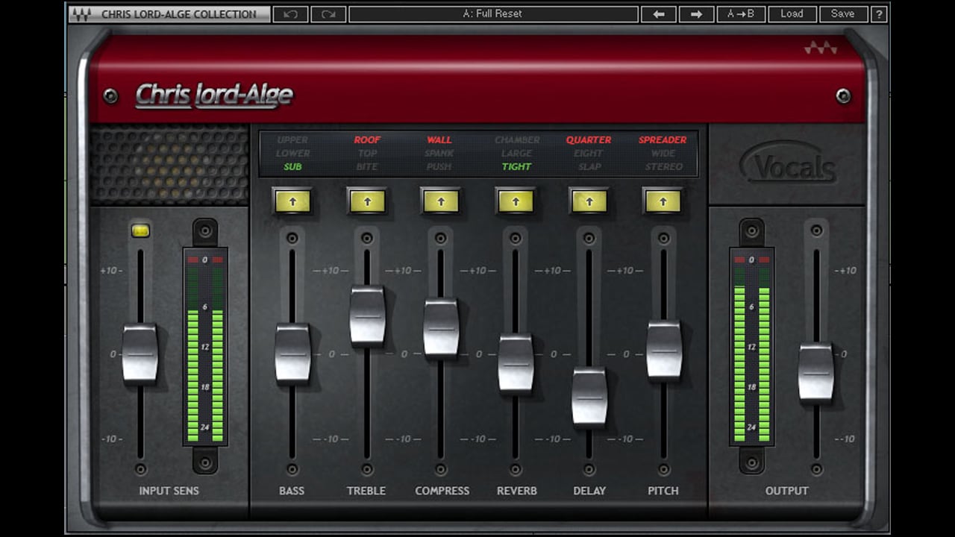955x537 pixels.
Task: Toggle the Compress mode selector button
Action: point(441,201)
